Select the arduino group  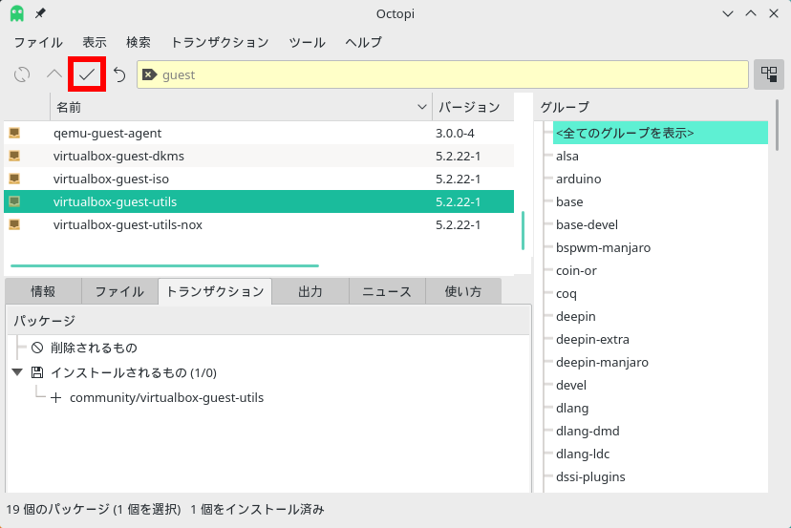coord(579,180)
